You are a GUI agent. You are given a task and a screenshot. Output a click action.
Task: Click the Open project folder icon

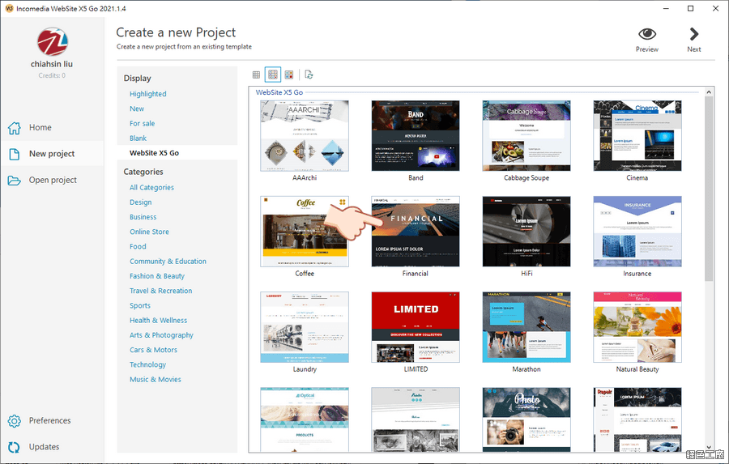point(15,180)
